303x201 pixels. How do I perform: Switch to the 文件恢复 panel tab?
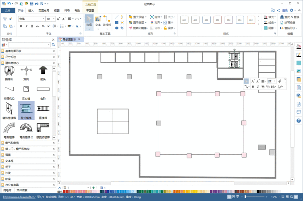pyautogui.click(x=22, y=190)
